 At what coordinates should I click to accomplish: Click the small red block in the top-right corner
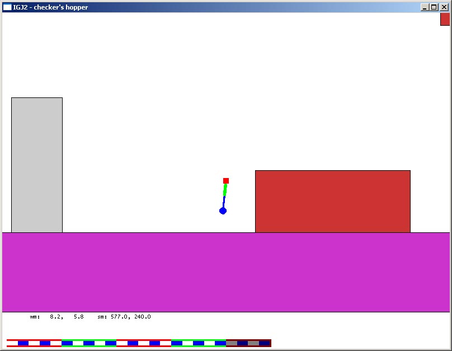[445, 19]
